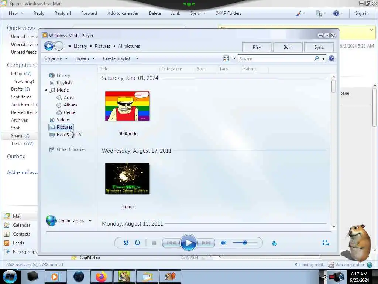Click the clock in the system tray
This screenshot has height=284, width=378.
click(x=359, y=277)
